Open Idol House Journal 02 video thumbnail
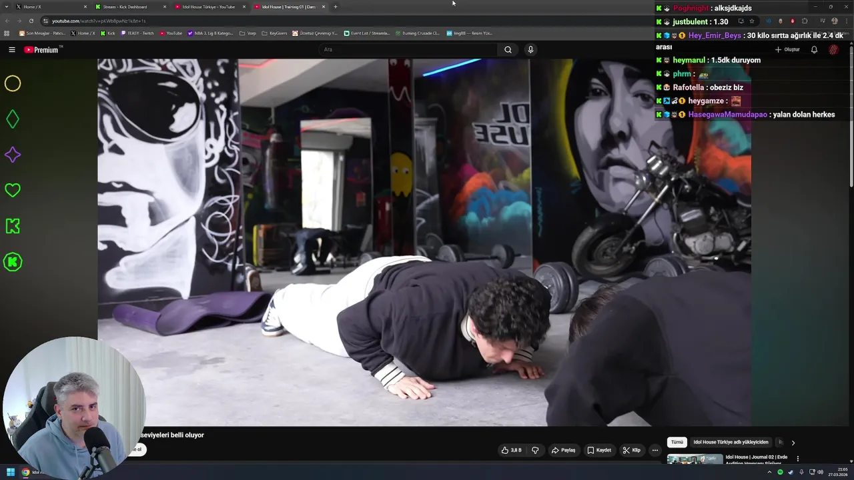Screen dimensions: 854x480 pyautogui.click(x=695, y=459)
